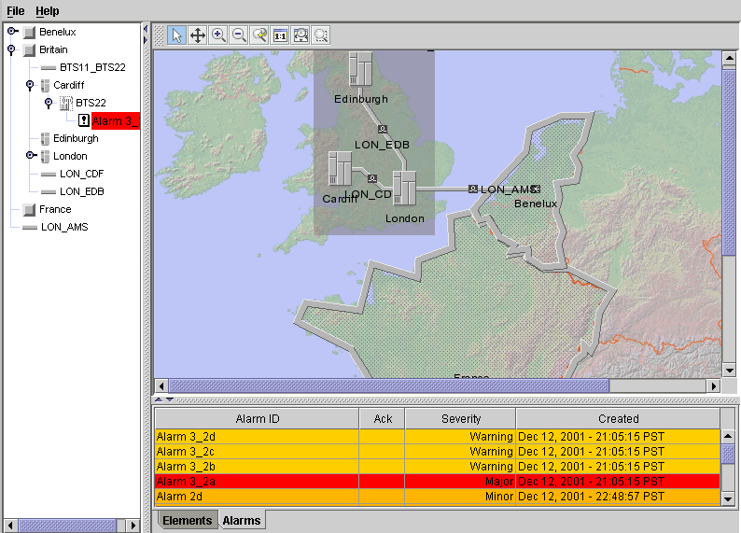Expand the London tree node
The height and width of the screenshot is (533, 741).
coord(30,156)
